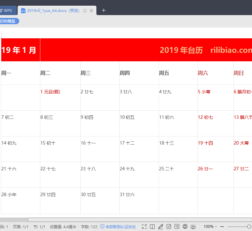
Task: Toggle eye protection mode icon
Action: coord(193,227)
